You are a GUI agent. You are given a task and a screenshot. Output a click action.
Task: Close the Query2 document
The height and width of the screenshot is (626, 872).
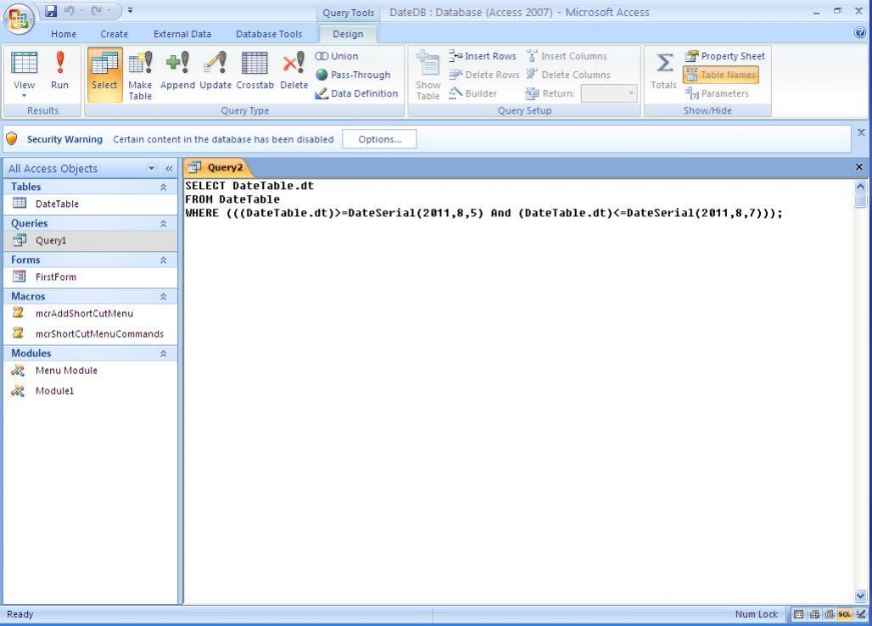point(859,167)
